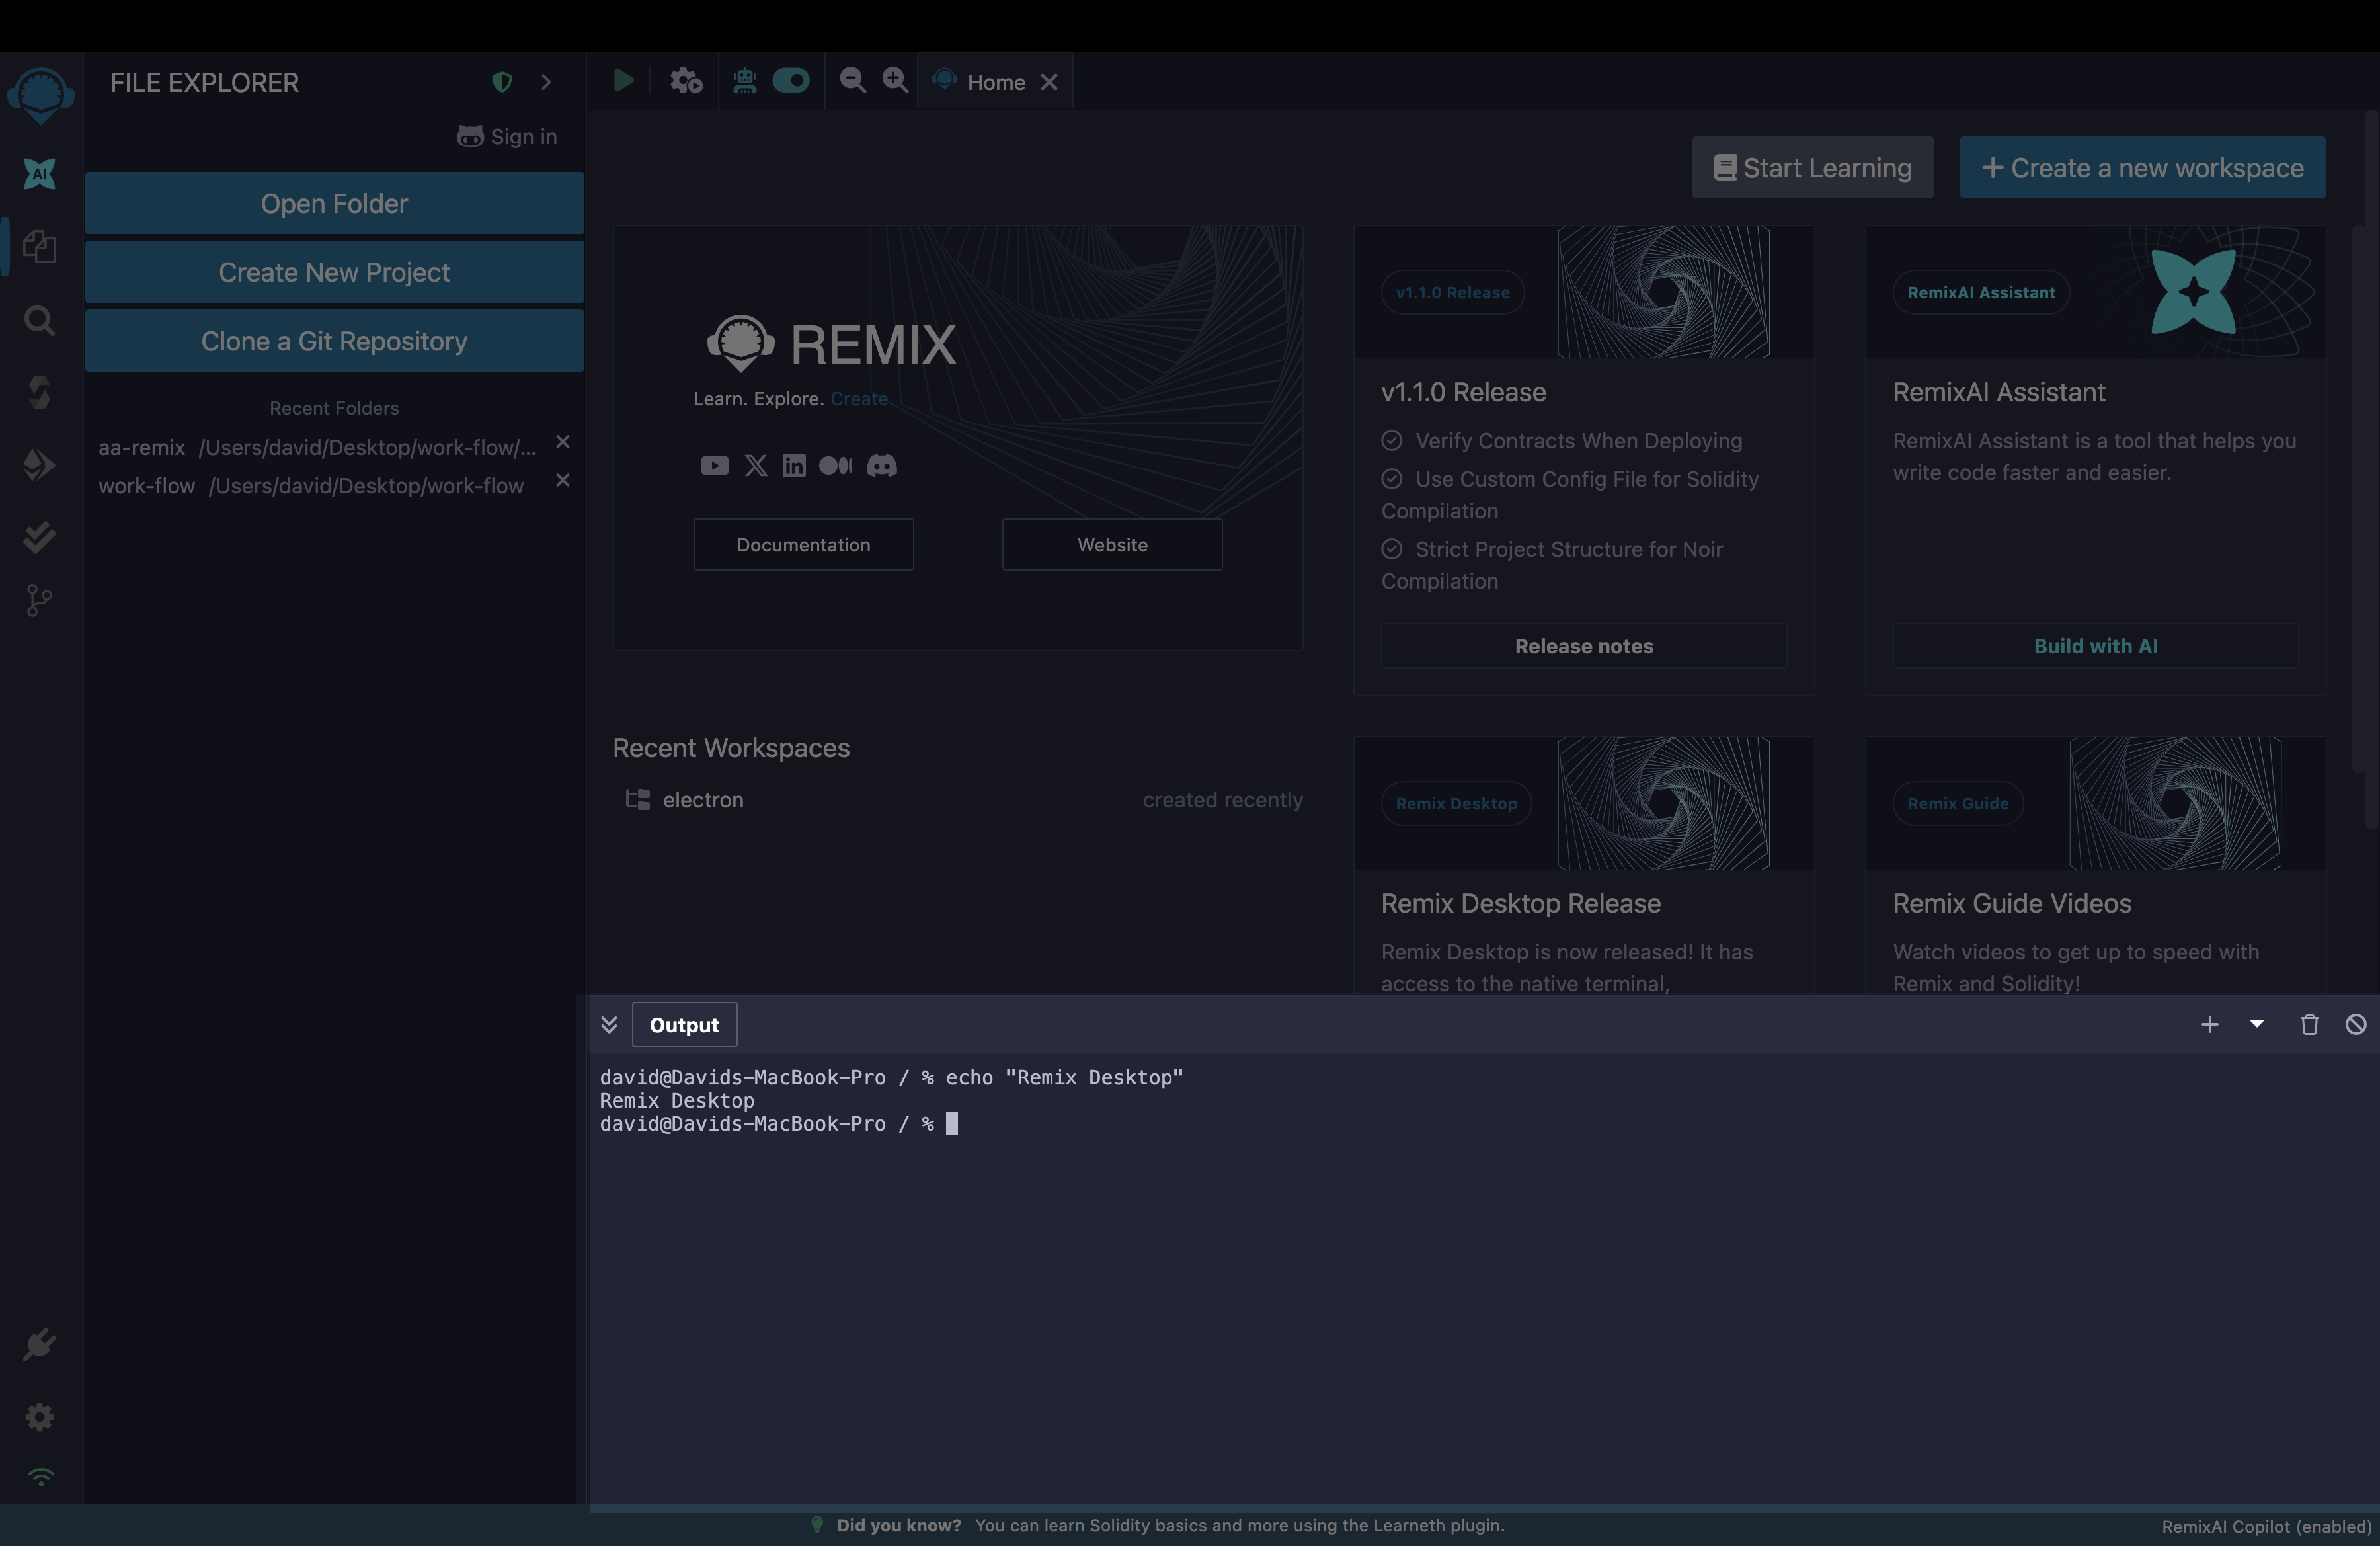Click RemixAI Copilot (enabled) status text
This screenshot has width=2380, height=1546.
2266,1526
